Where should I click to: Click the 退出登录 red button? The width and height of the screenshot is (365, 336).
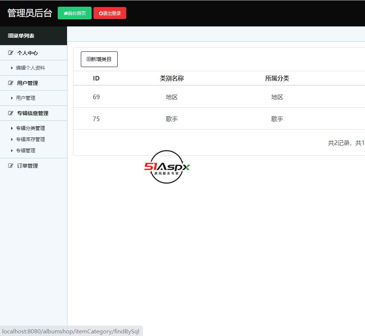click(110, 13)
